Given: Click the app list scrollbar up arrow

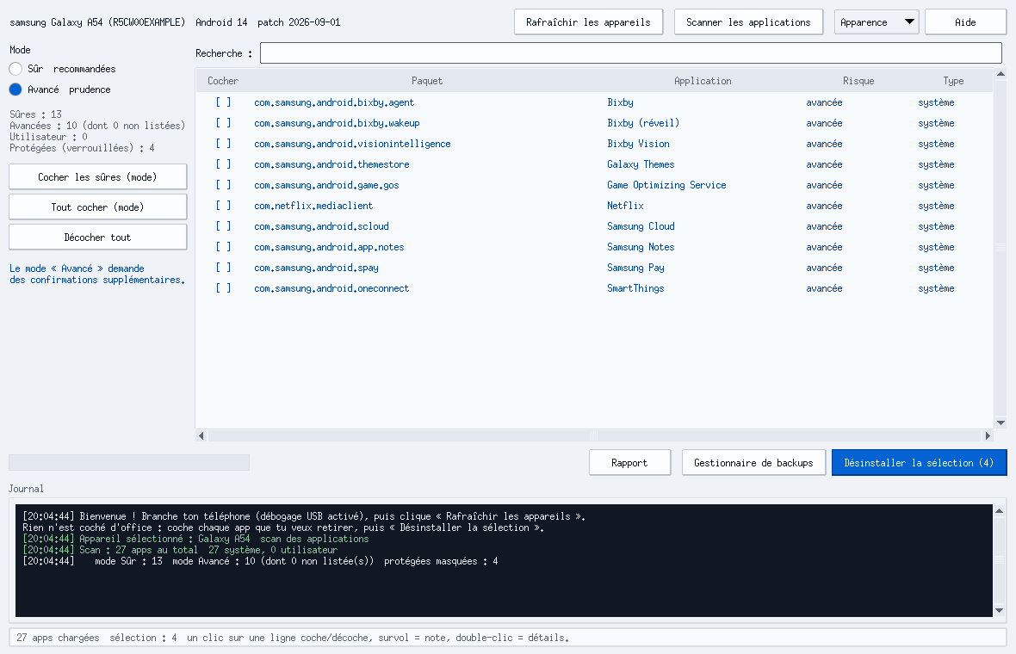Looking at the screenshot, I should point(1001,75).
